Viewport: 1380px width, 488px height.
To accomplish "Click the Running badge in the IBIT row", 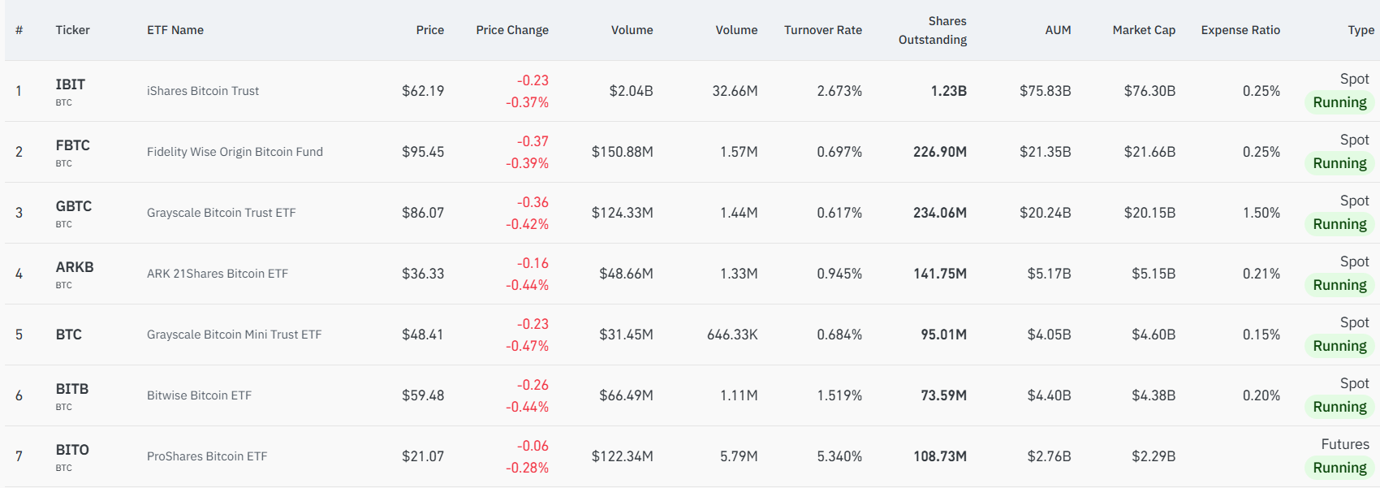I will click(1339, 102).
